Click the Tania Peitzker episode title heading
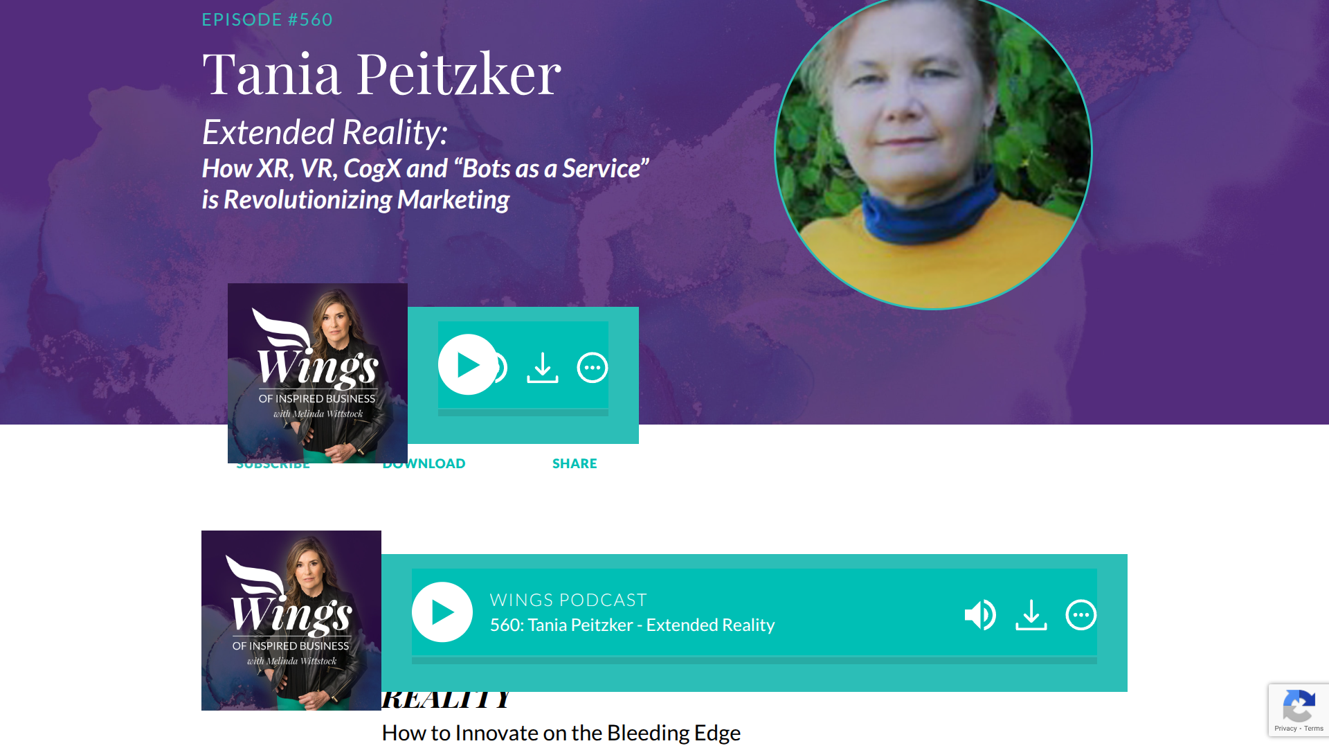This screenshot has width=1329, height=748. [381, 73]
